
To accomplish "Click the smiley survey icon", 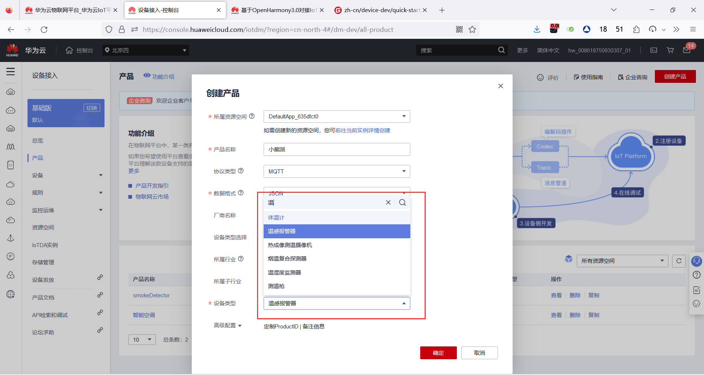I will [697, 304].
